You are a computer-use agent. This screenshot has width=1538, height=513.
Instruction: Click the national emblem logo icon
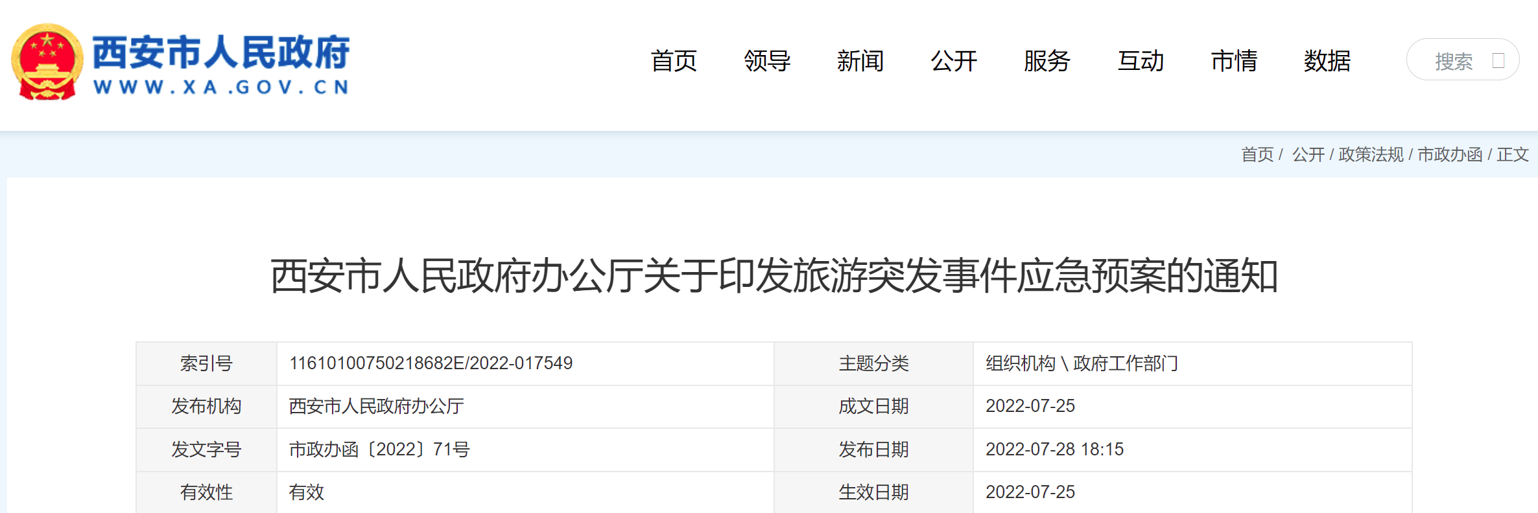[47, 62]
